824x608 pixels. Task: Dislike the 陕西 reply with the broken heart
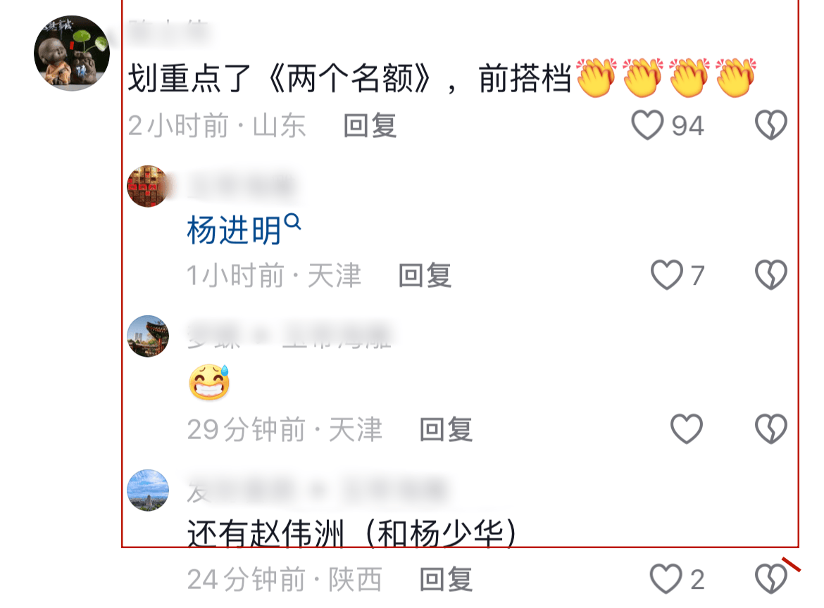[771, 578]
